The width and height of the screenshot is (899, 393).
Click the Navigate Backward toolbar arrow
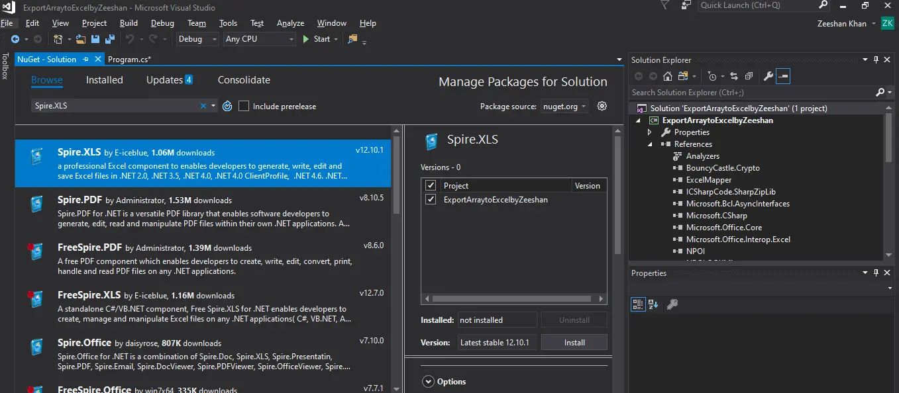tap(15, 39)
